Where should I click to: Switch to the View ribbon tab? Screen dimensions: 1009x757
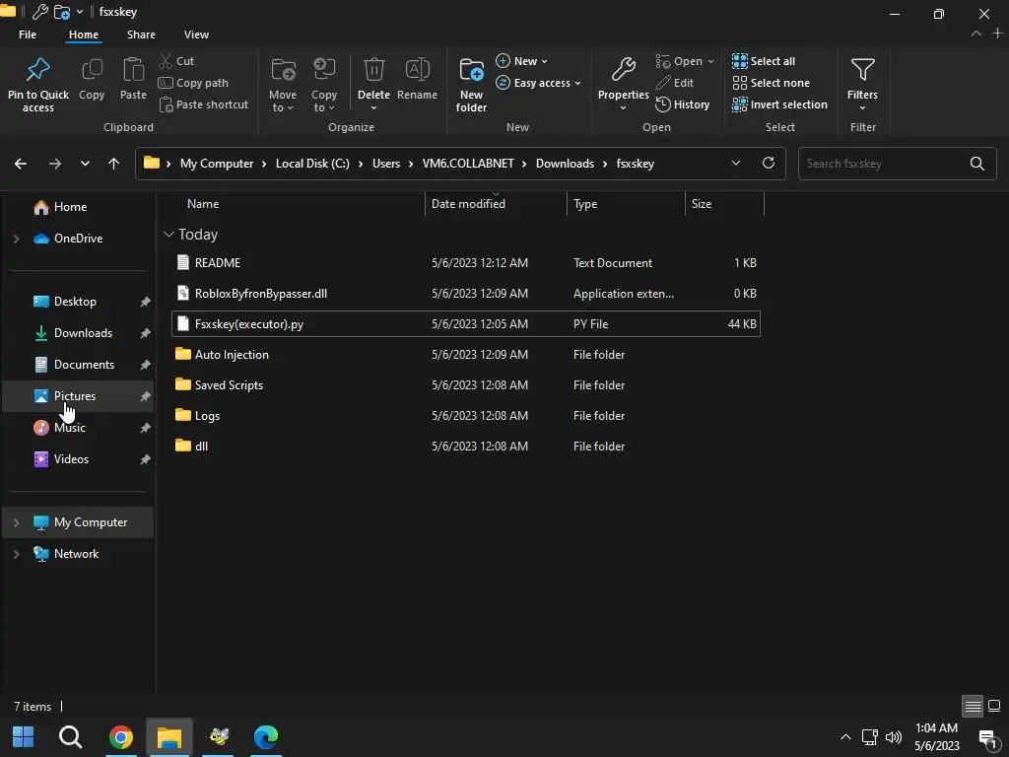[196, 34]
